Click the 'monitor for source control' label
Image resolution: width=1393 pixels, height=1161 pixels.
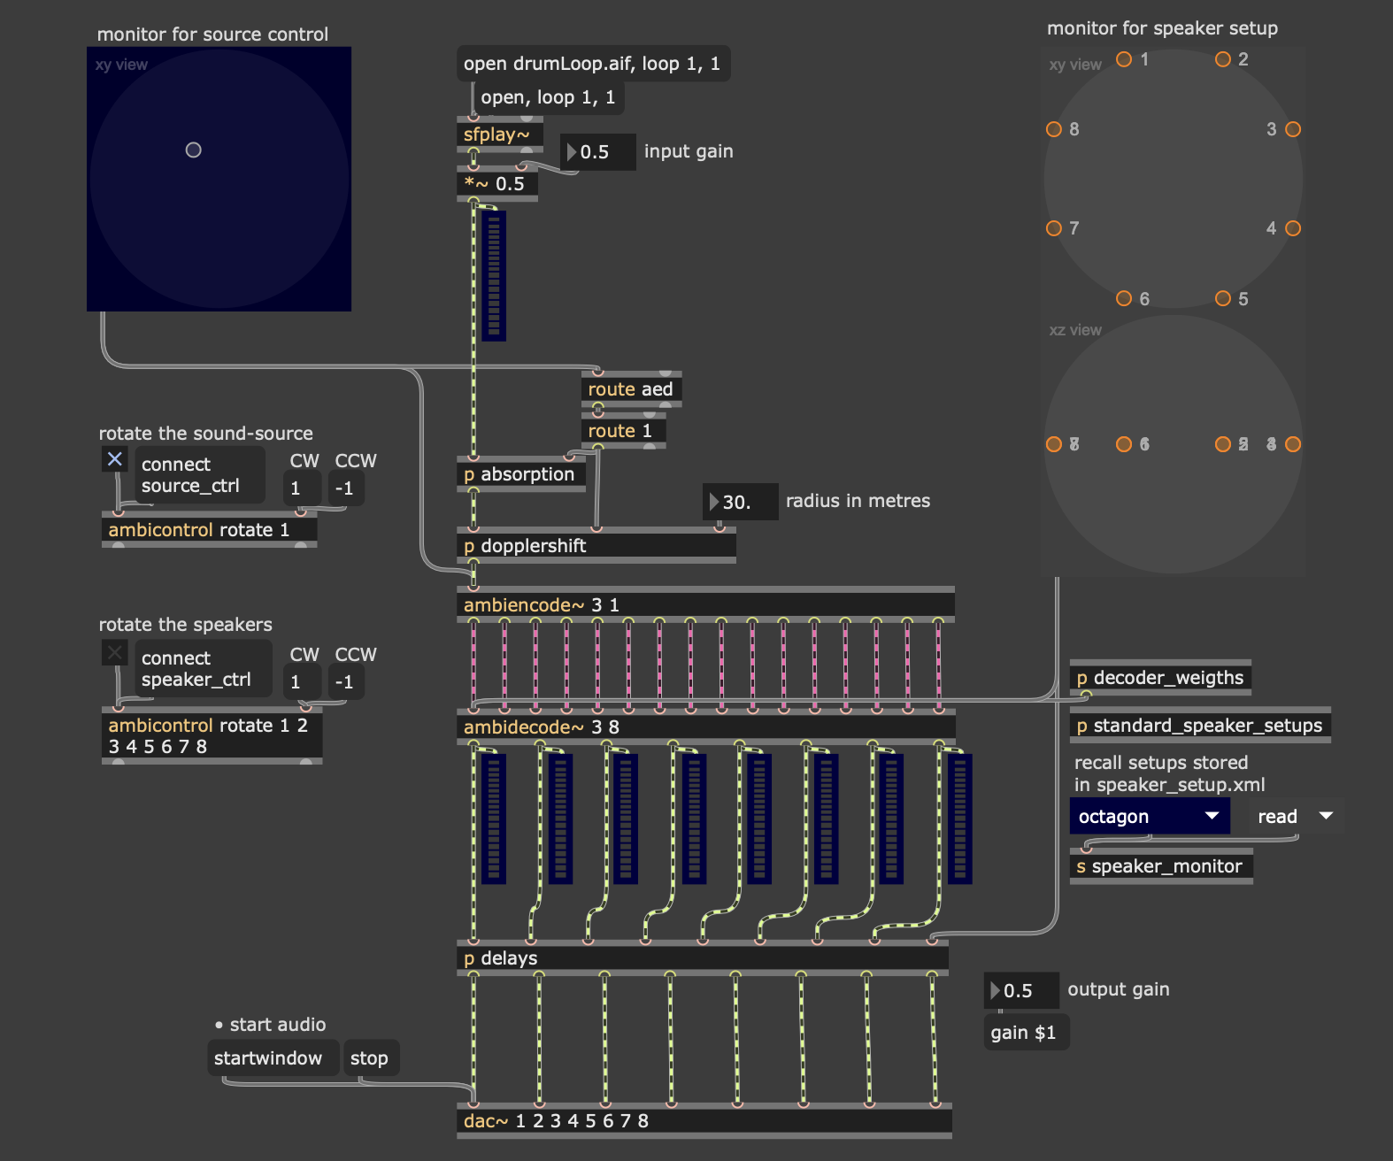(212, 35)
